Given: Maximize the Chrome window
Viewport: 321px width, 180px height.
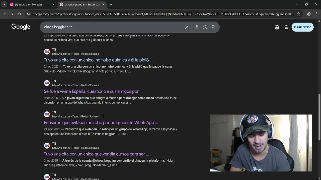Looking at the screenshot, I should [x=306, y=4].
